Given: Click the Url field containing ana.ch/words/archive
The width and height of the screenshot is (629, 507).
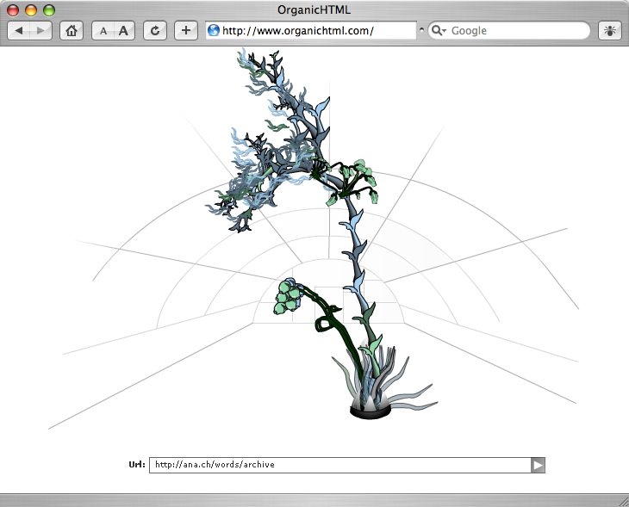Looking at the screenshot, I should (x=340, y=465).
